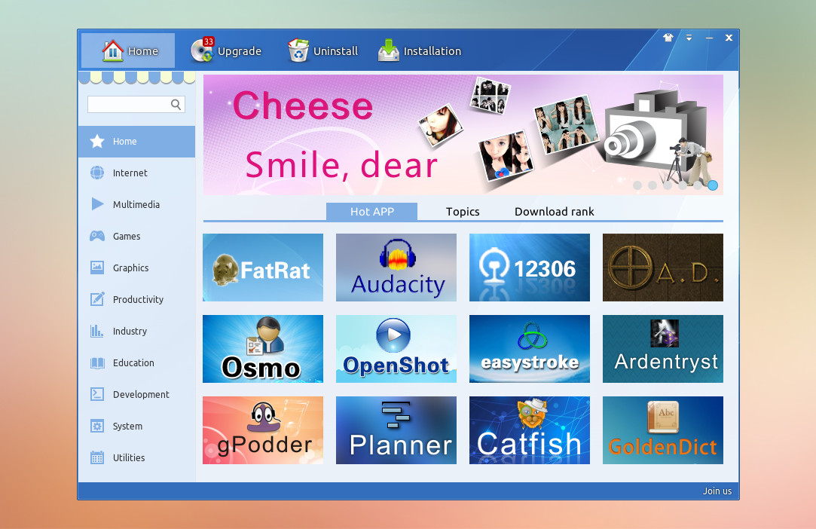
Task: Click in the search input field
Action: point(128,105)
